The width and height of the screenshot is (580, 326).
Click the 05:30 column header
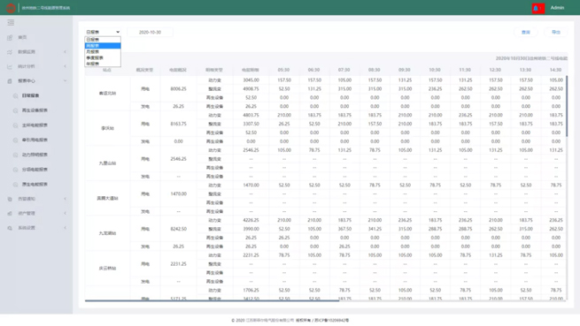(283, 70)
